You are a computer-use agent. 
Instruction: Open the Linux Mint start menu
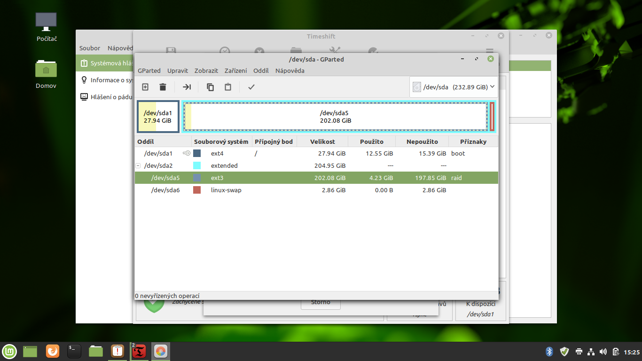coord(9,351)
